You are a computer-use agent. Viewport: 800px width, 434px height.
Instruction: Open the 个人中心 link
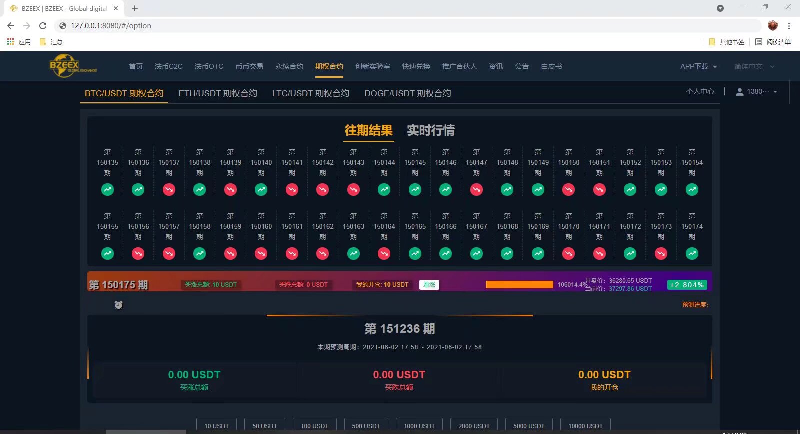[700, 92]
